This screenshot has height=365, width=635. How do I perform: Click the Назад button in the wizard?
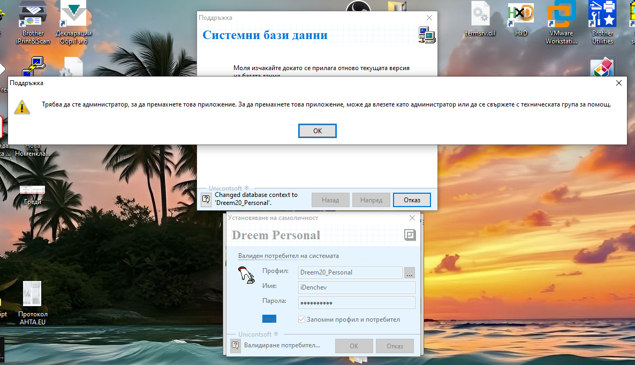(x=330, y=200)
